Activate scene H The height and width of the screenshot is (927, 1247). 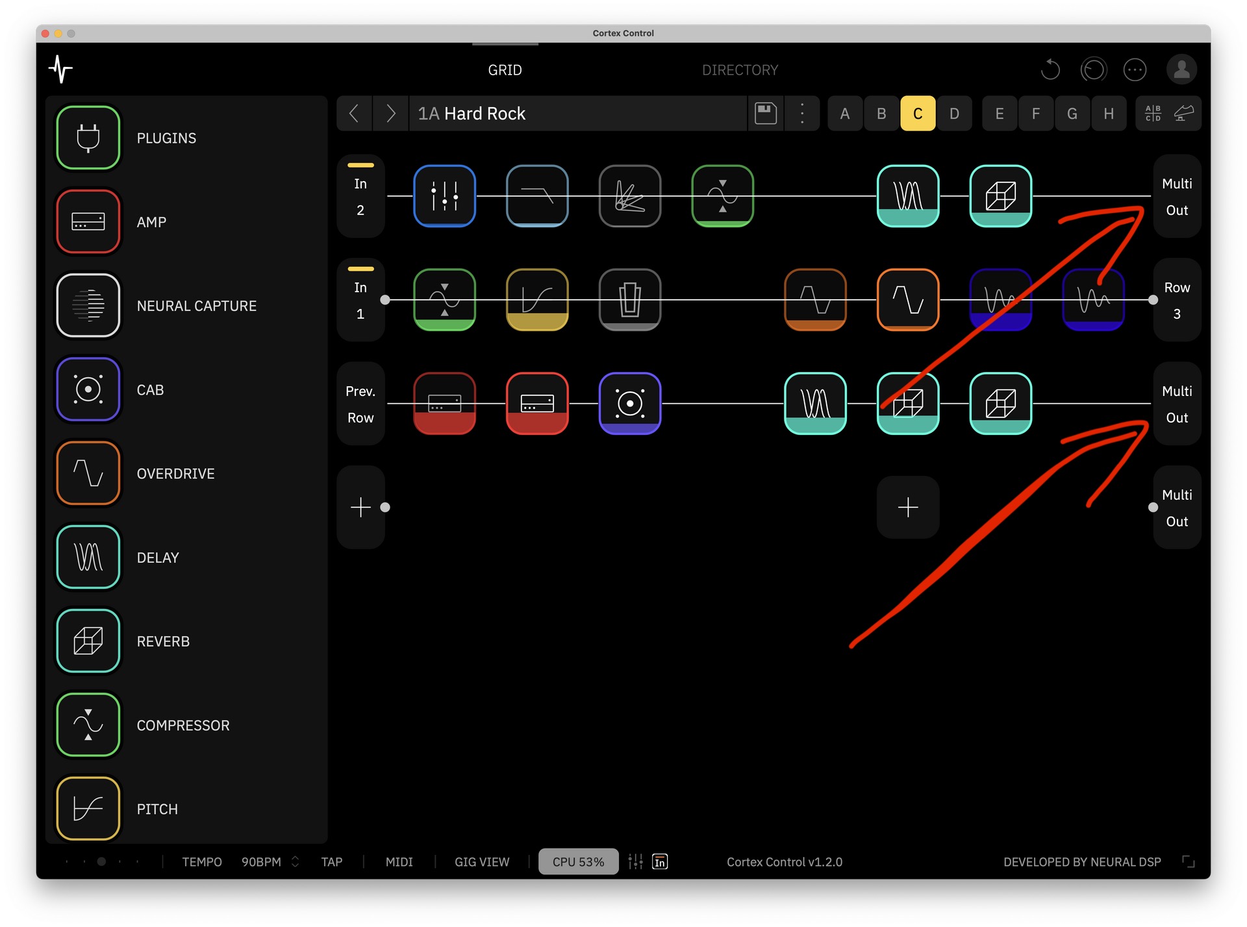pos(1109,114)
